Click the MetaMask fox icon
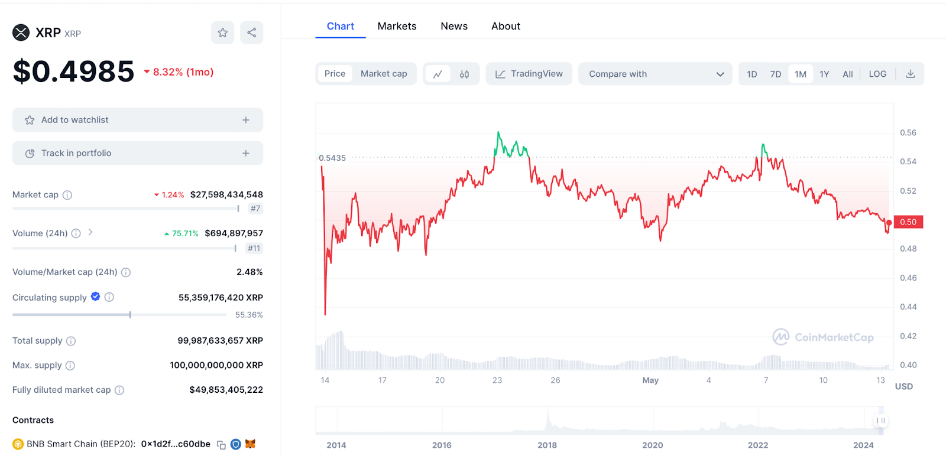 pos(251,444)
